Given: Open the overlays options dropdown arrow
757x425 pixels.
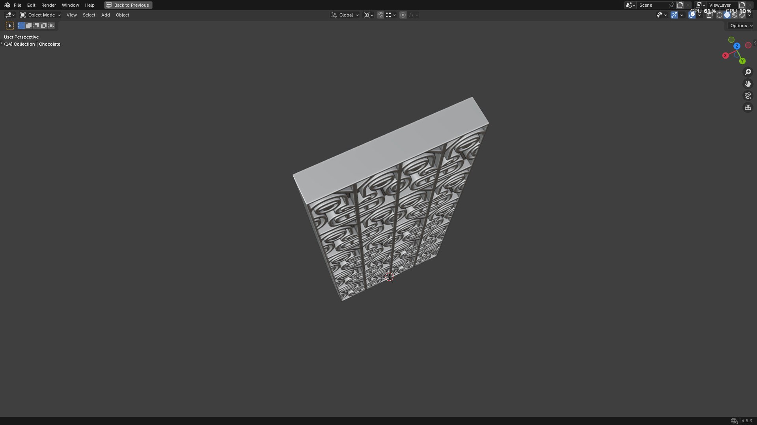Looking at the screenshot, I should pos(699,15).
